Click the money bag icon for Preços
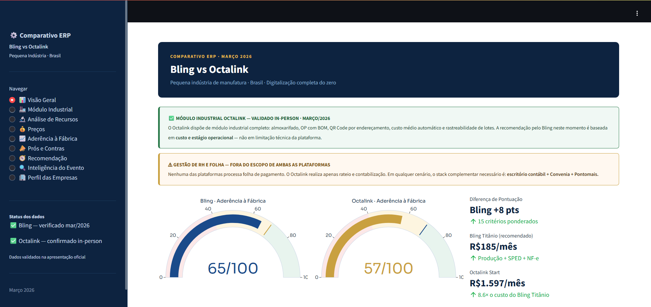The image size is (651, 307). tap(22, 129)
